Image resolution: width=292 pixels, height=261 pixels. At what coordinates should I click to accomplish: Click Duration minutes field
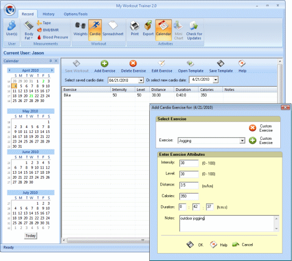[196, 207]
